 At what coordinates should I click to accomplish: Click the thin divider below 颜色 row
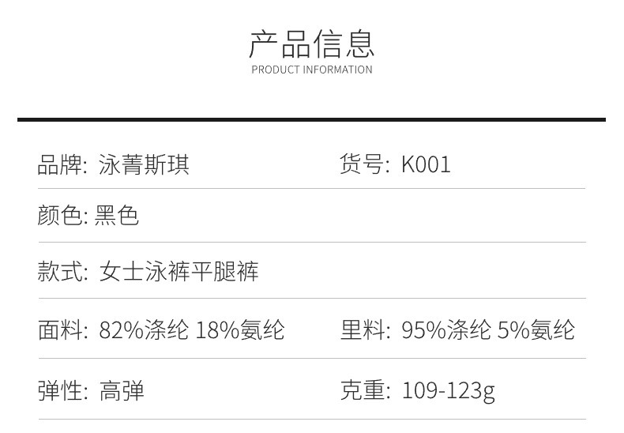tap(311, 242)
